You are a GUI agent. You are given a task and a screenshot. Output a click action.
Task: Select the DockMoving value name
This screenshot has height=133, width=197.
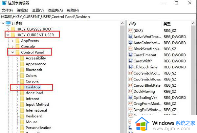point(144,91)
